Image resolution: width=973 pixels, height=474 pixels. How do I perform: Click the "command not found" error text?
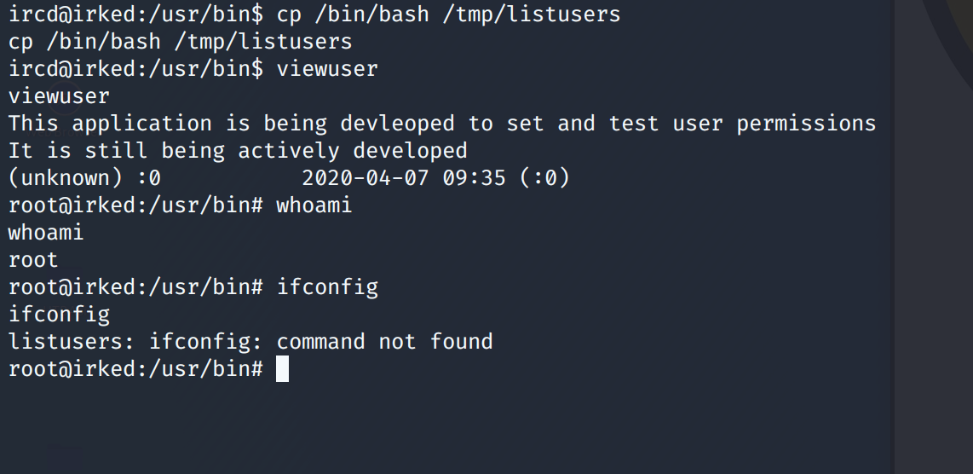tap(384, 342)
